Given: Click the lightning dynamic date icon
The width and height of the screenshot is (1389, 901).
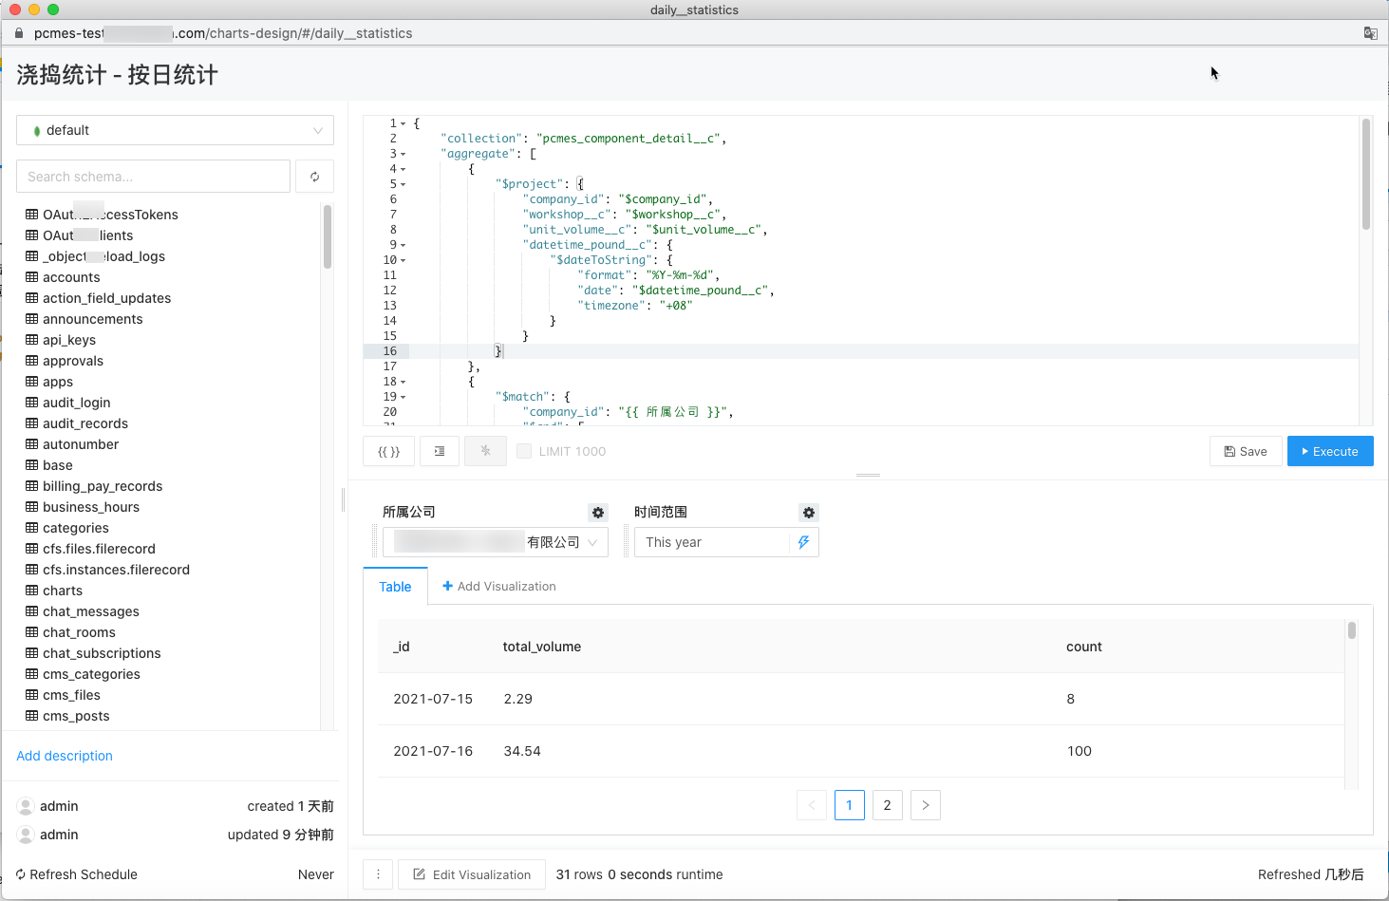Looking at the screenshot, I should (803, 542).
